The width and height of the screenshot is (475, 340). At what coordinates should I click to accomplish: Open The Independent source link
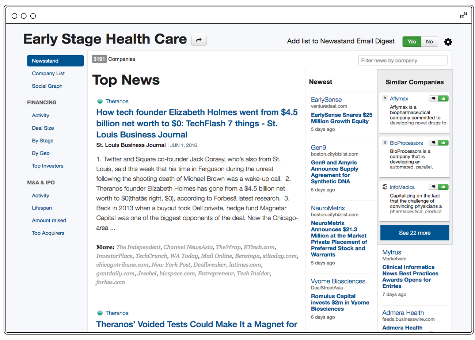tap(138, 247)
